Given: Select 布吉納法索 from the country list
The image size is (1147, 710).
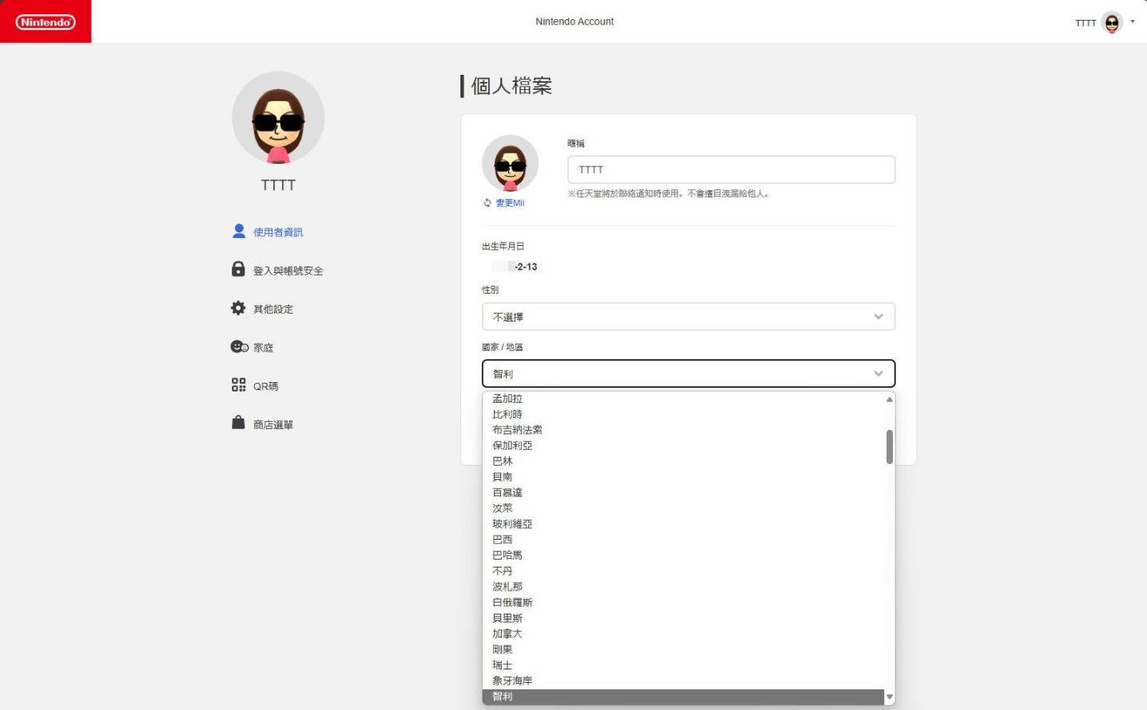Looking at the screenshot, I should pos(683,430).
